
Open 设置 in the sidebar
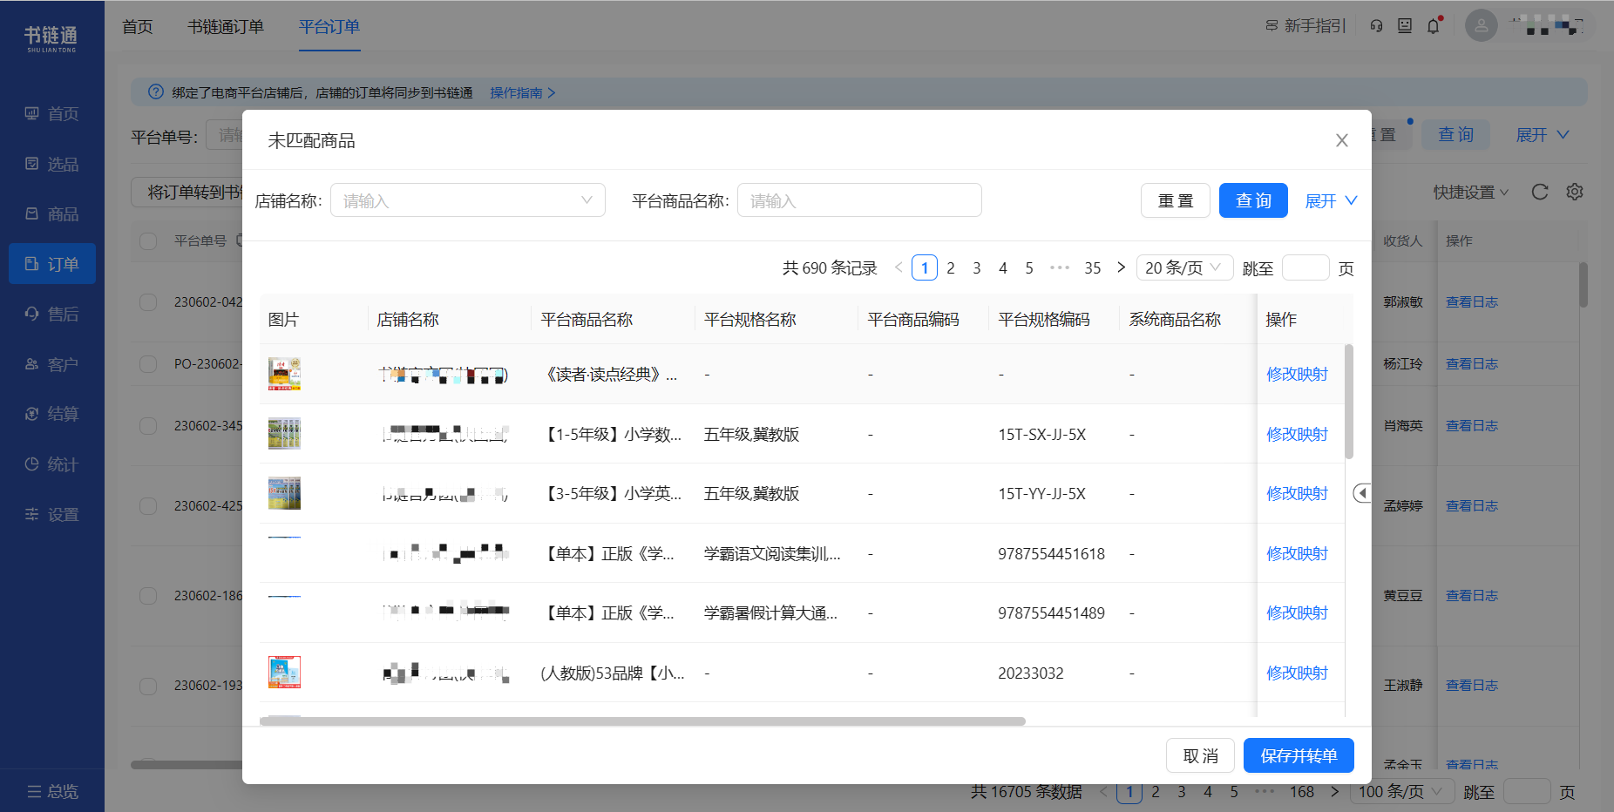pos(52,514)
